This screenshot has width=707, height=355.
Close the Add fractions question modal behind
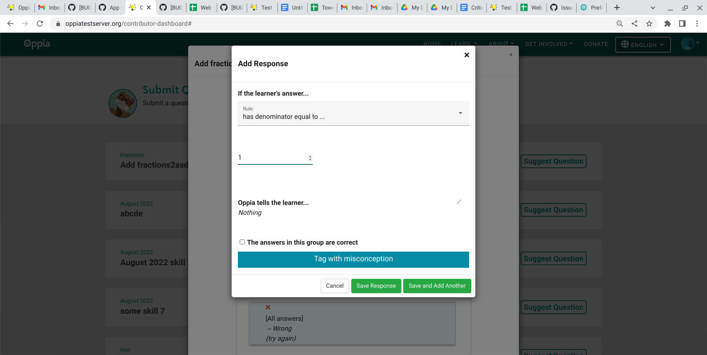tap(511, 54)
